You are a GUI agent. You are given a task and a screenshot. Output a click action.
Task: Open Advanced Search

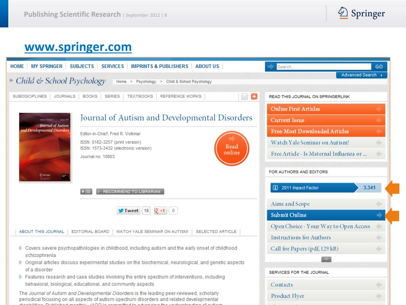click(x=362, y=75)
